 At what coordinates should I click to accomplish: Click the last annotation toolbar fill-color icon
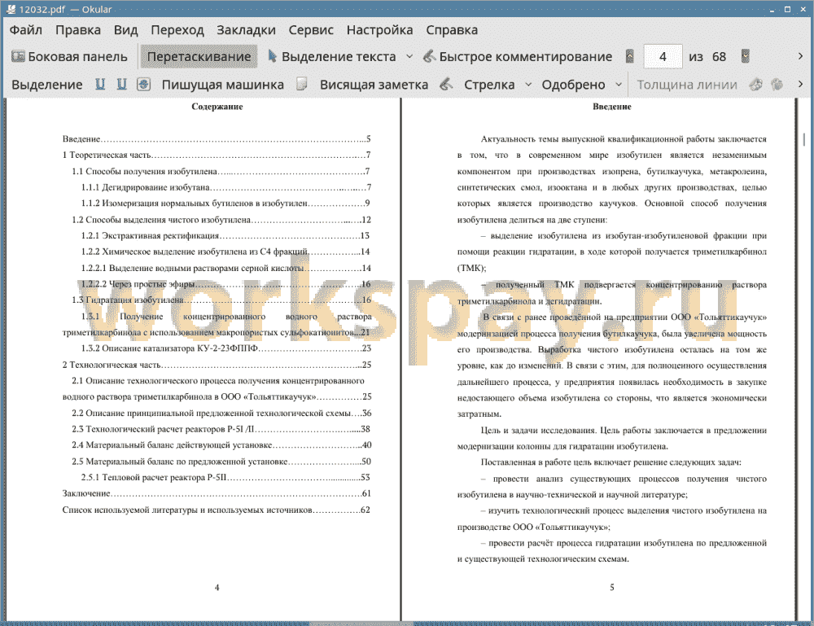(x=777, y=84)
